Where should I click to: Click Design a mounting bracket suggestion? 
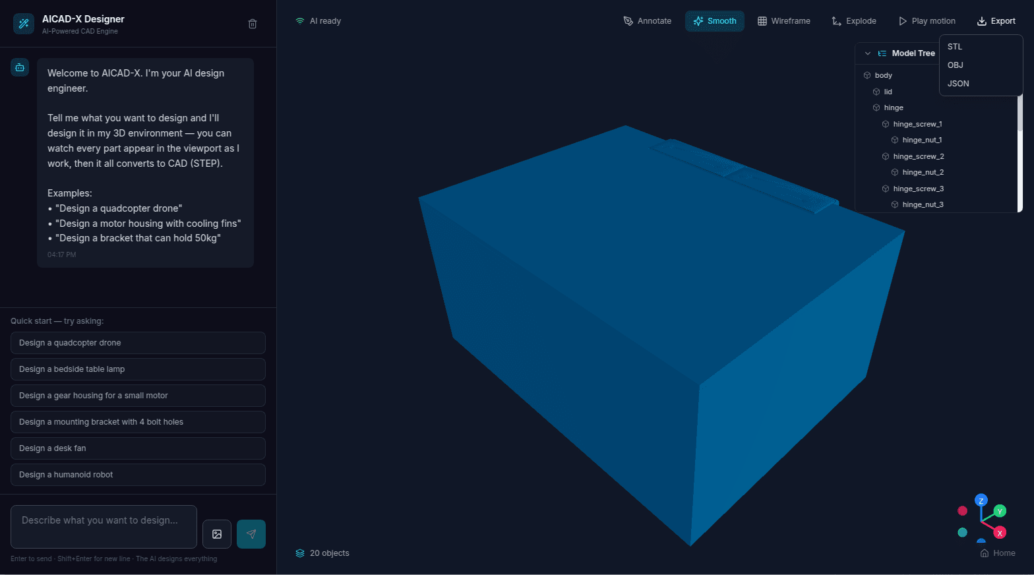[138, 422]
